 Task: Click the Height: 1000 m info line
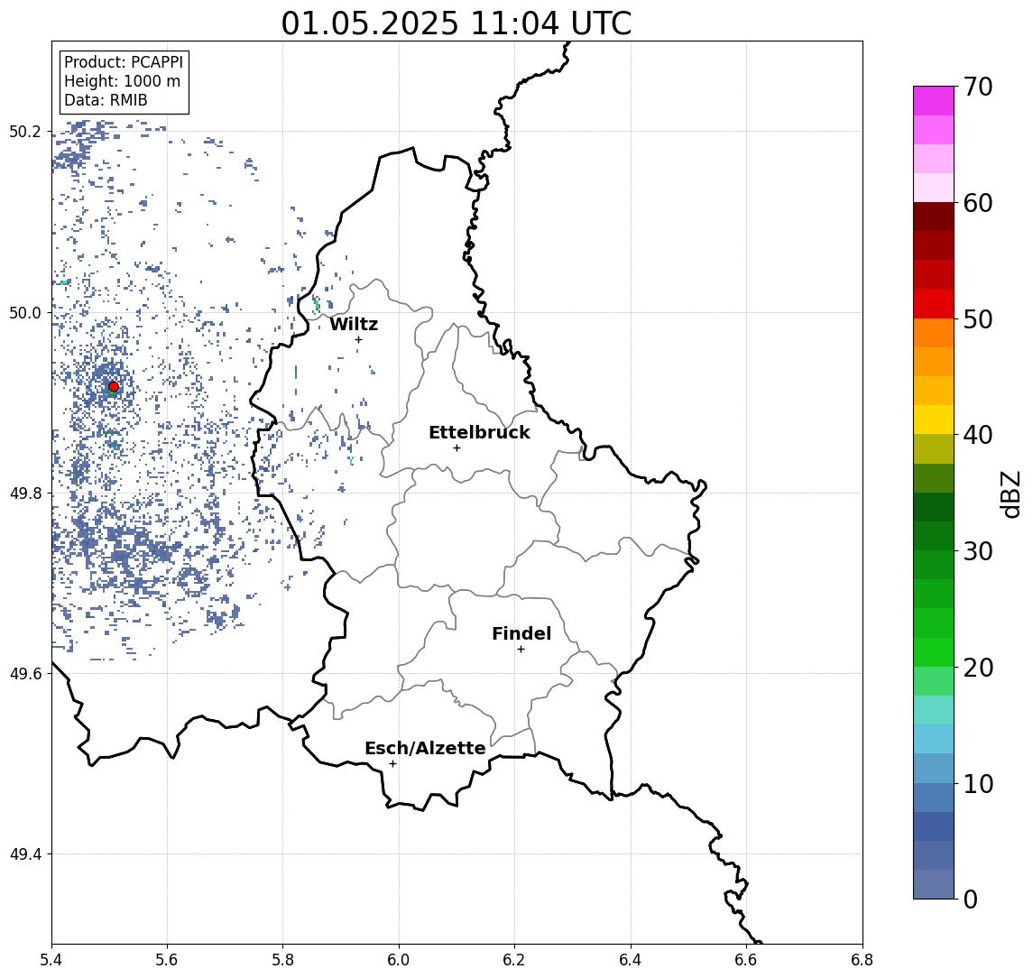pos(122,81)
